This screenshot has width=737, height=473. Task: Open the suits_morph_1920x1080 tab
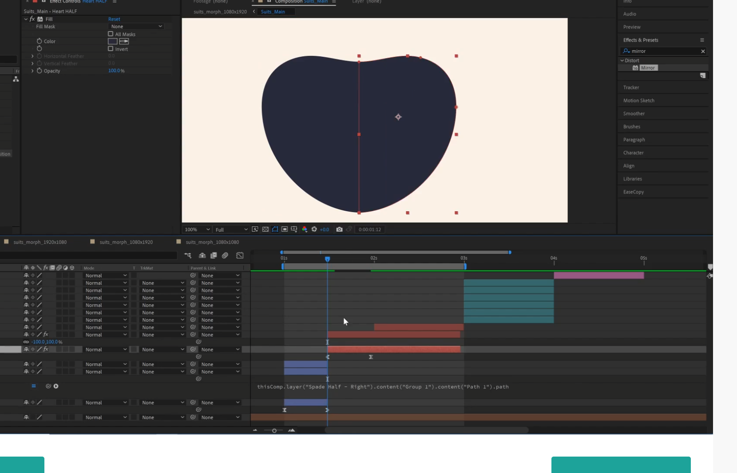pyautogui.click(x=40, y=242)
